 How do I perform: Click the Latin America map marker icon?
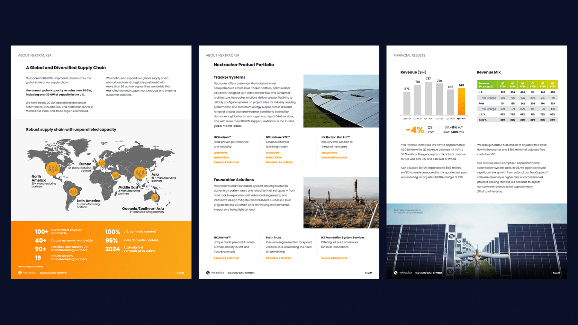[73, 192]
